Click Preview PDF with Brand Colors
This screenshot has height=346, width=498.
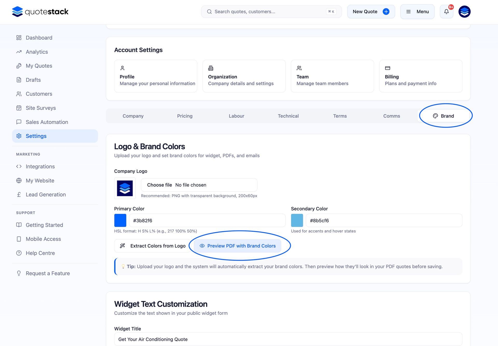tap(237, 246)
